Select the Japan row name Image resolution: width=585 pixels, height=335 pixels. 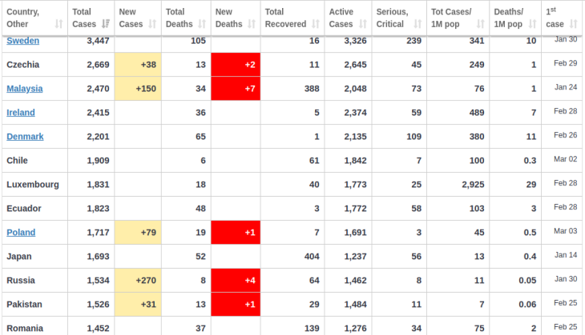[x=19, y=257]
